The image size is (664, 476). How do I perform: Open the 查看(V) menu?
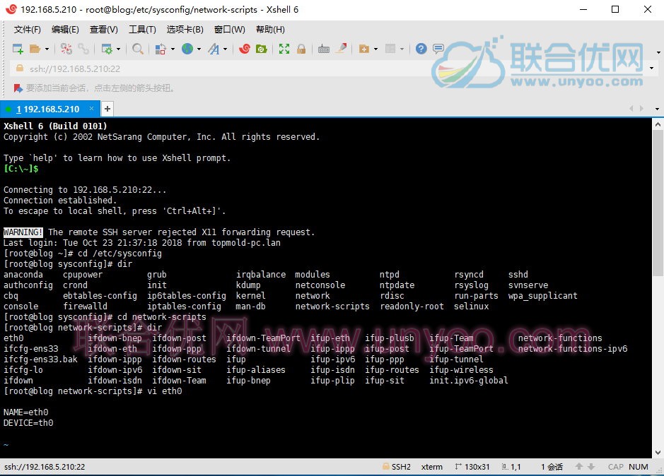pyautogui.click(x=104, y=30)
